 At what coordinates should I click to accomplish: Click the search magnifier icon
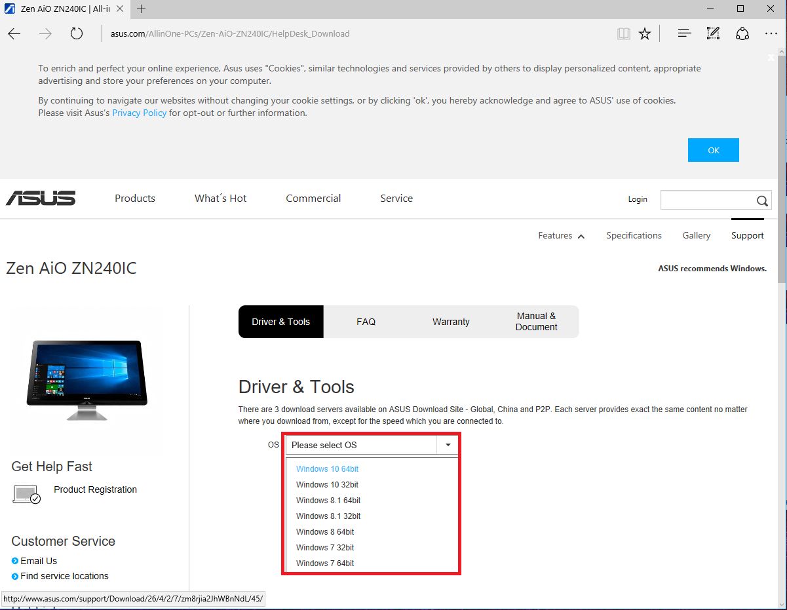(x=762, y=200)
